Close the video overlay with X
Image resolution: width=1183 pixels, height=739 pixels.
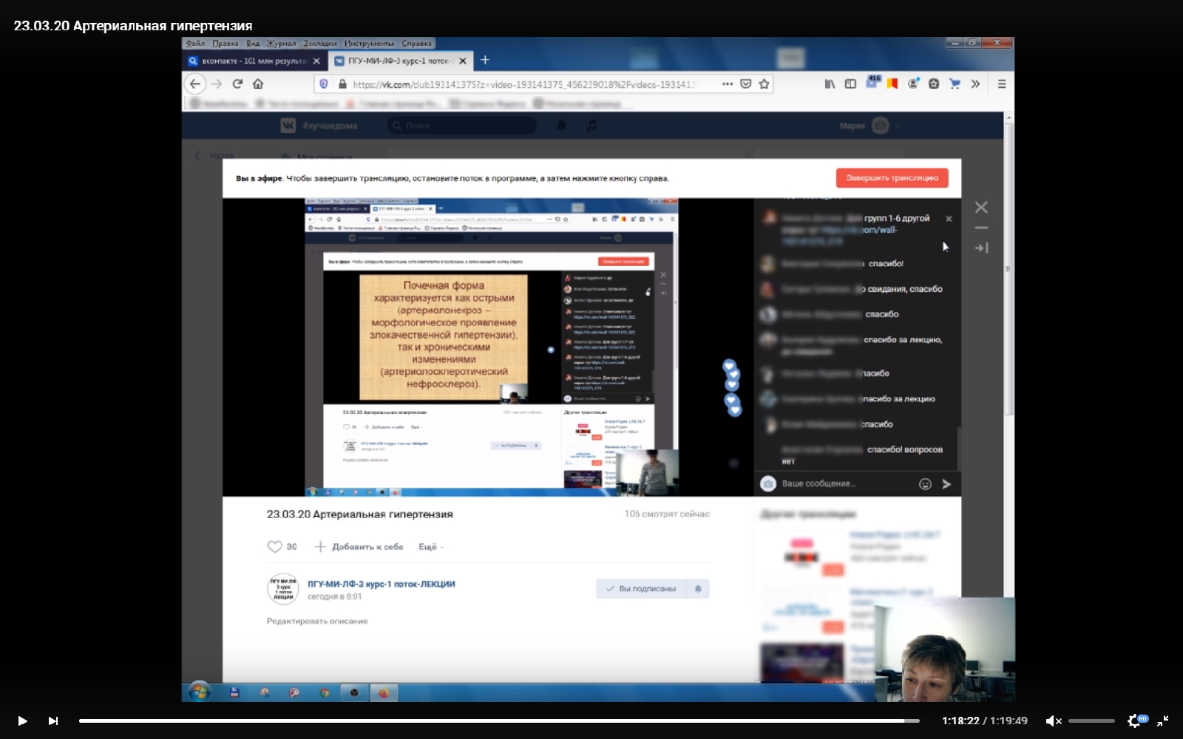pos(981,208)
